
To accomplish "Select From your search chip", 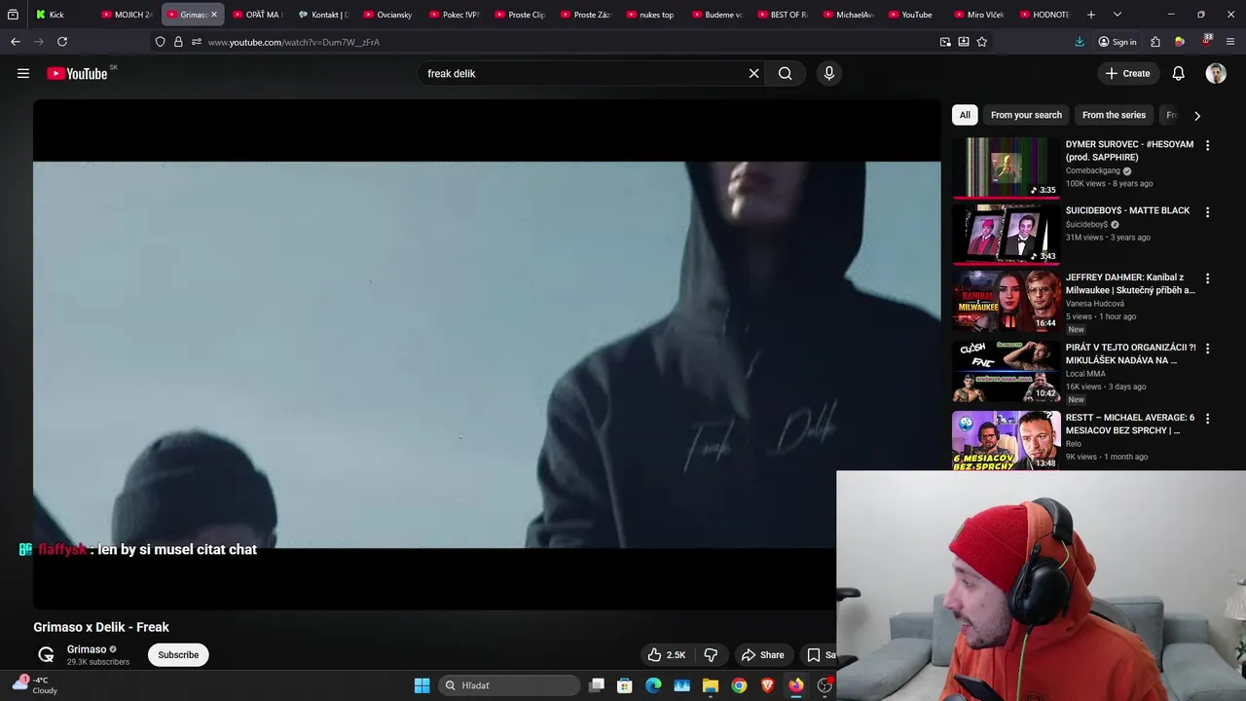I will coord(1026,115).
